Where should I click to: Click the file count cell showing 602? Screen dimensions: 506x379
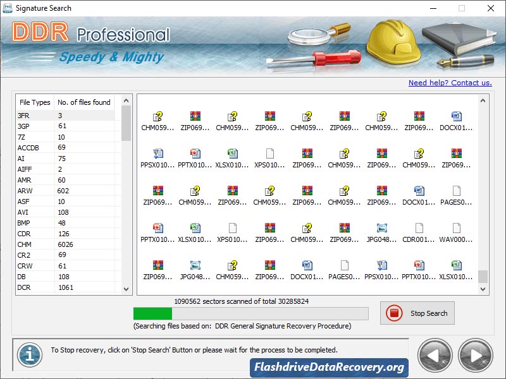(x=85, y=191)
